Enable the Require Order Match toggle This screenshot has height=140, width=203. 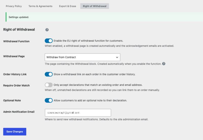(x=49, y=85)
